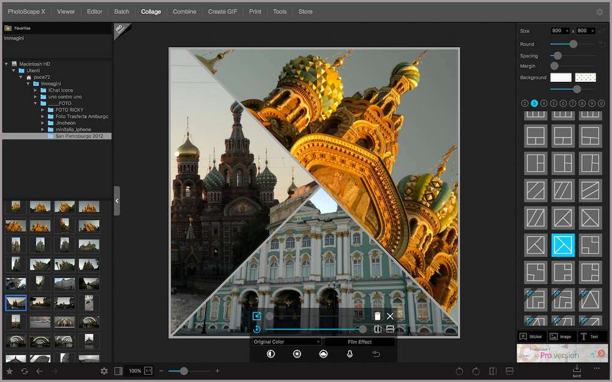The width and height of the screenshot is (612, 382).
Task: Open the Sticker tool
Action: (530, 336)
